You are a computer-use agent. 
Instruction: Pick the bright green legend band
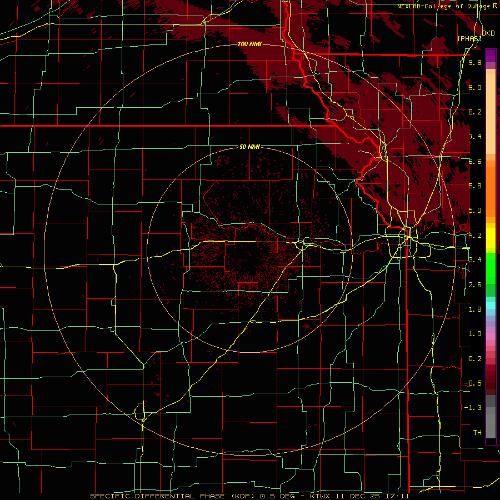(491, 268)
